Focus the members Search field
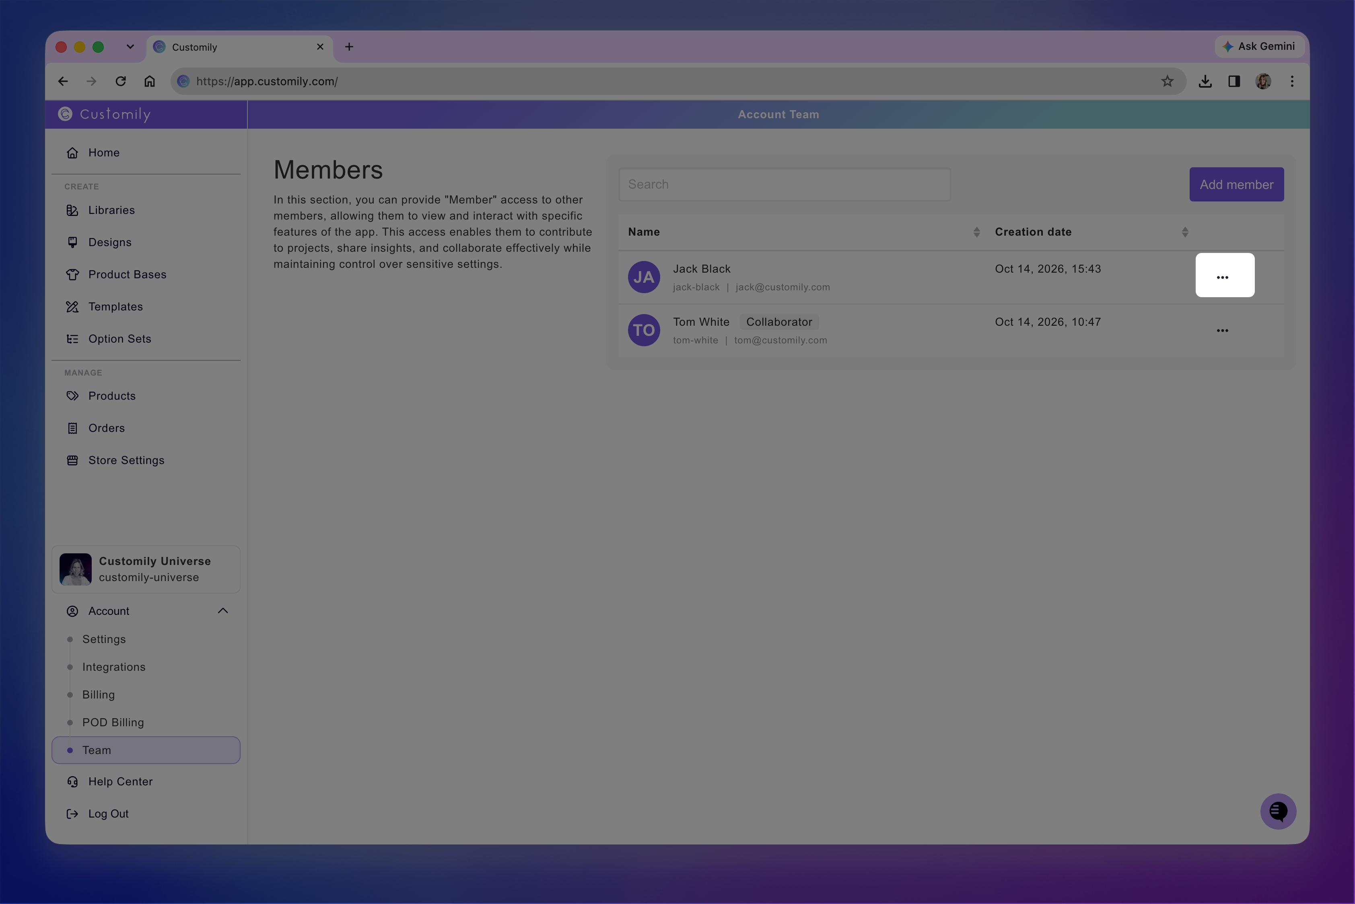This screenshot has width=1355, height=904. 785,185
